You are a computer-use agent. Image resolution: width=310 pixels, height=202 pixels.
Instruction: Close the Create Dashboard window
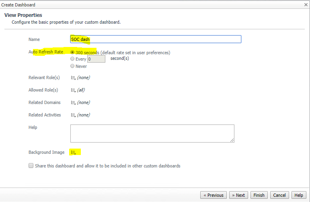[x=306, y=4]
